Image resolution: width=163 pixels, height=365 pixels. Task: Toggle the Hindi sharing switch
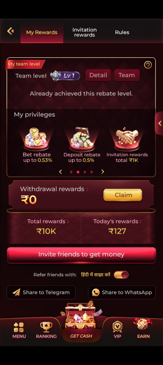click(x=121, y=275)
